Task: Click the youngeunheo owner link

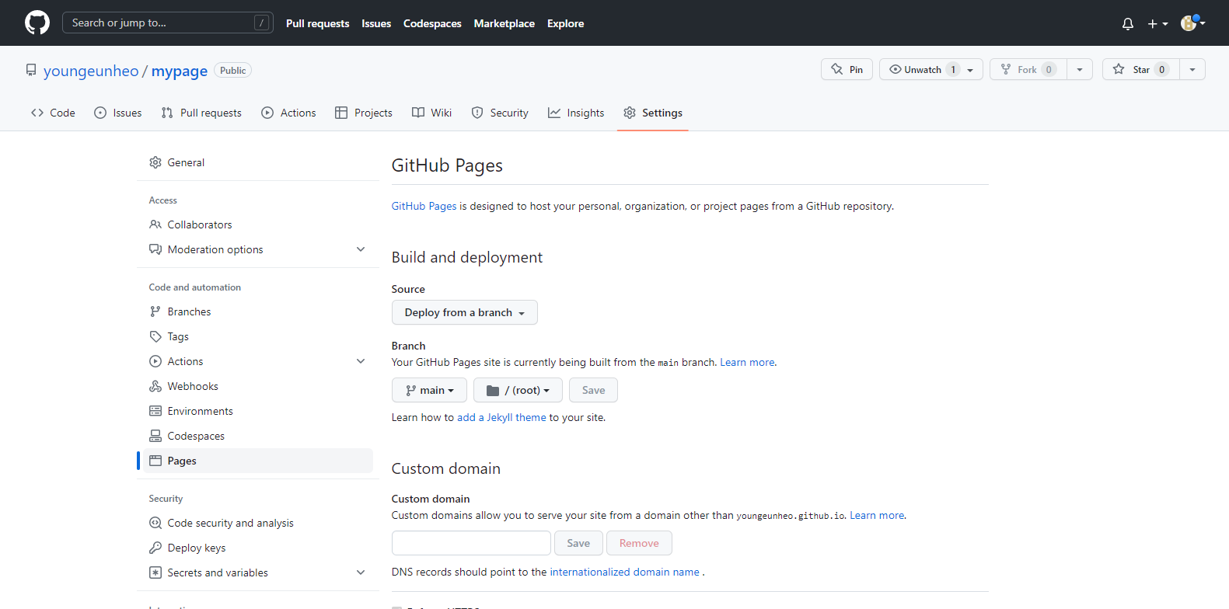Action: (x=91, y=71)
